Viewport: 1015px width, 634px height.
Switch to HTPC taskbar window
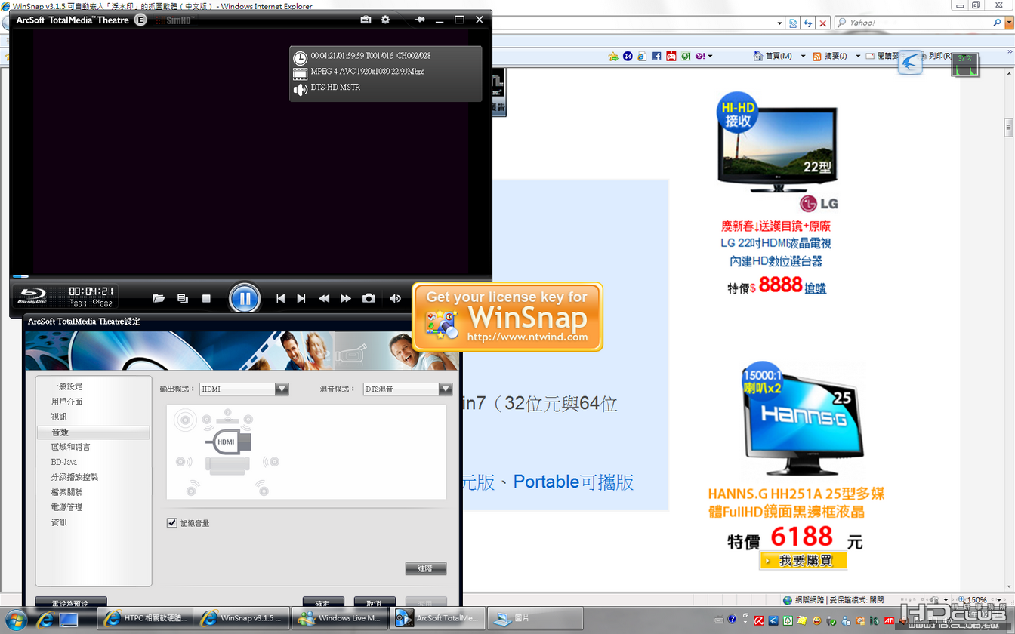point(146,619)
